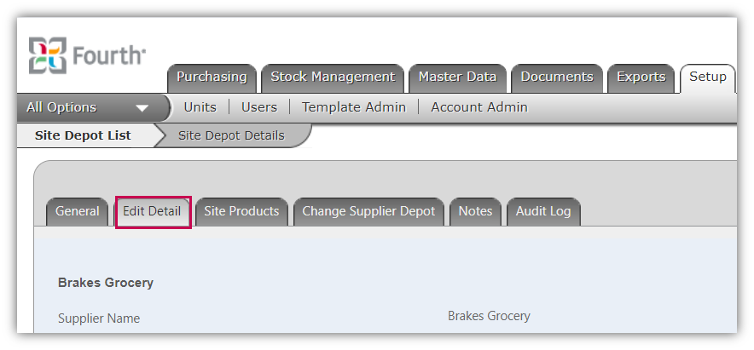Screen dimensions: 754x350
Task: Return to Site Depot List breadcrumb
Action: [83, 136]
